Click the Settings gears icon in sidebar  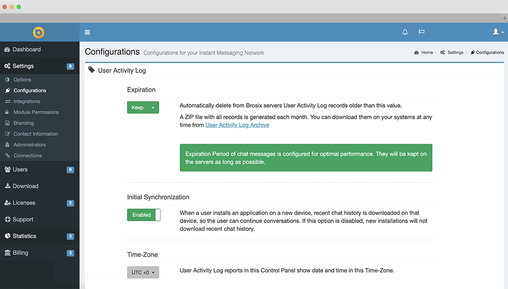coord(7,66)
